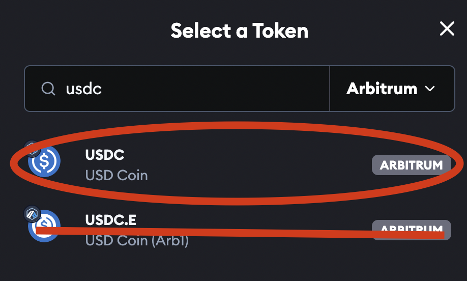The height and width of the screenshot is (281, 467).
Task: Click the magnifying glass search icon
Action: click(x=48, y=89)
